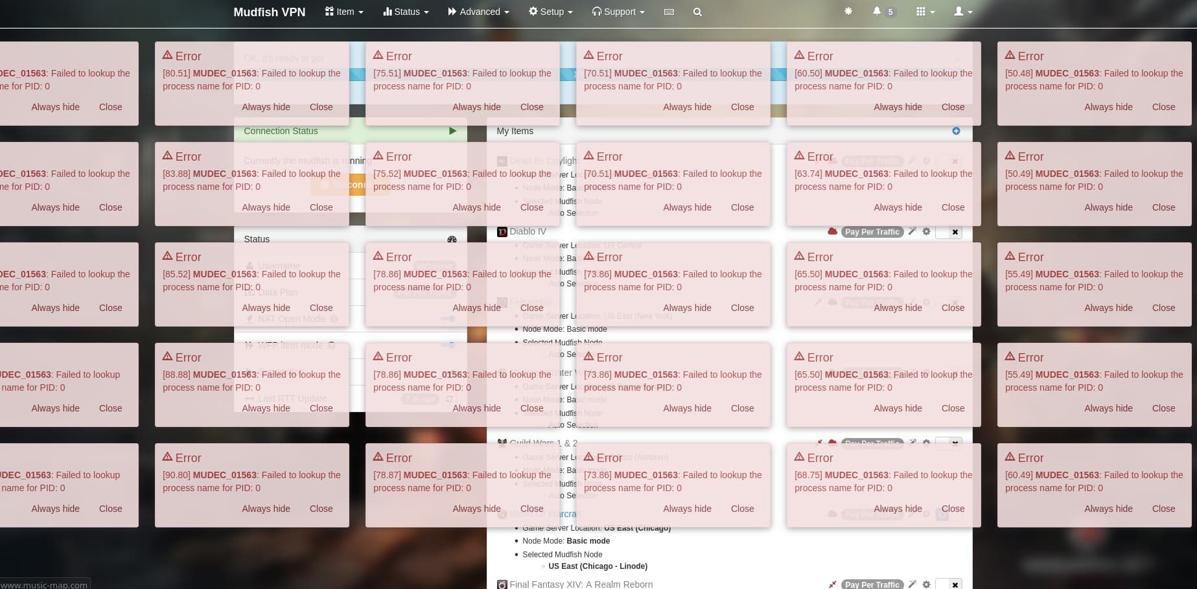
Task: Open the Advanced menu
Action: coord(478,12)
